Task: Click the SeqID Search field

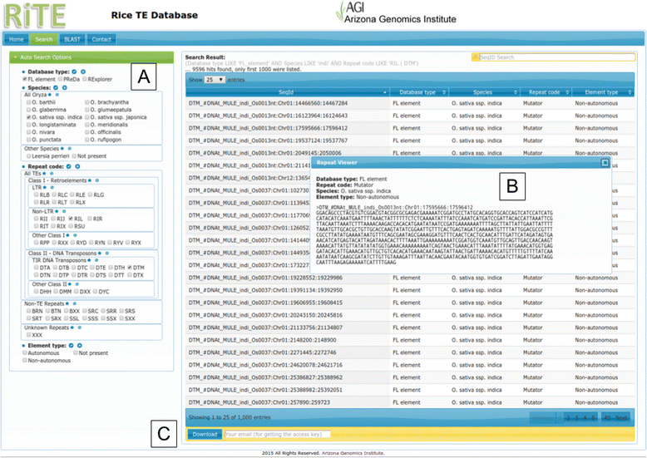Action: (x=551, y=57)
